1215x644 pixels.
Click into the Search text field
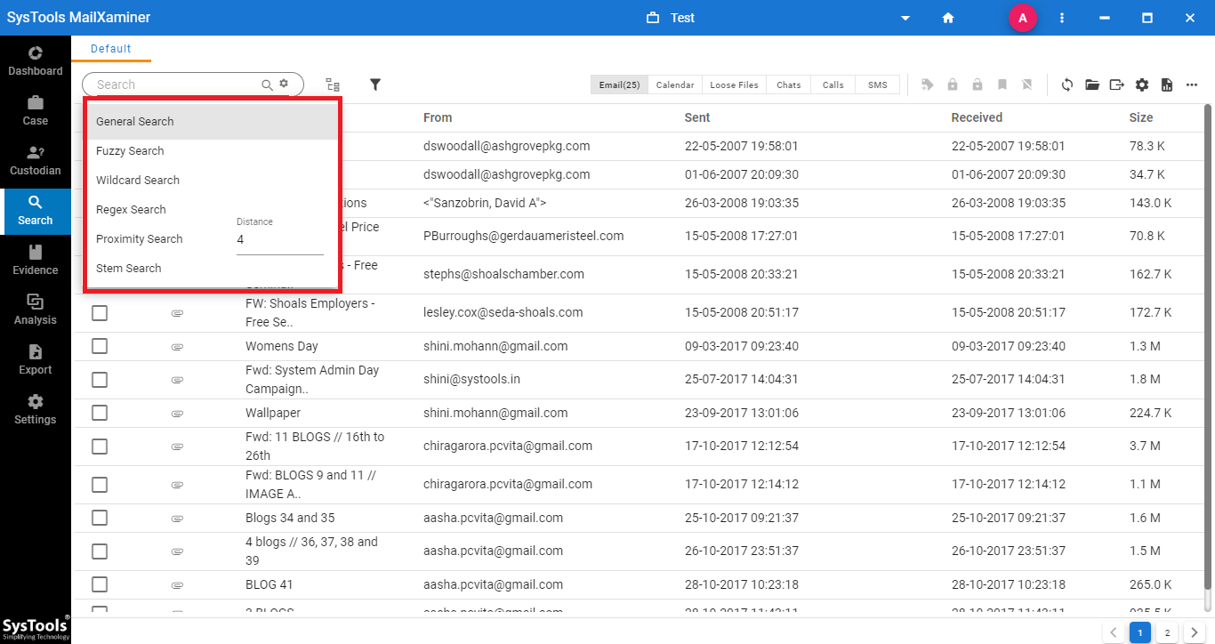tap(176, 85)
